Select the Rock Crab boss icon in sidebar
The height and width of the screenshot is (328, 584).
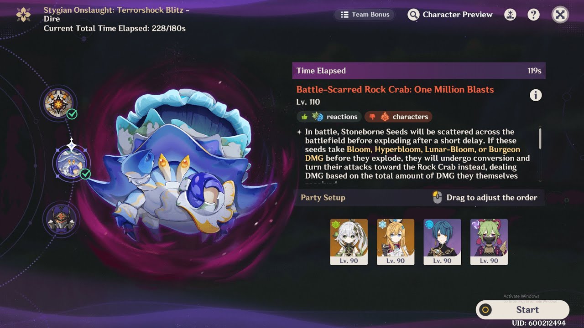coord(71,163)
